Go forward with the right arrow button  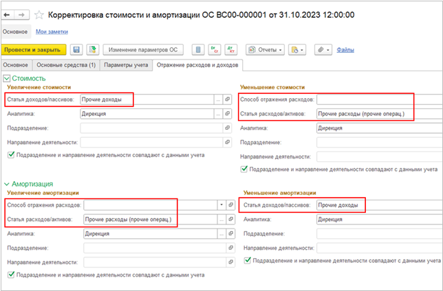(x=21, y=14)
